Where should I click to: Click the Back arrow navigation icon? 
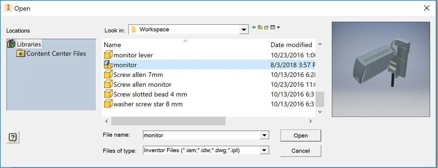coord(254,27)
